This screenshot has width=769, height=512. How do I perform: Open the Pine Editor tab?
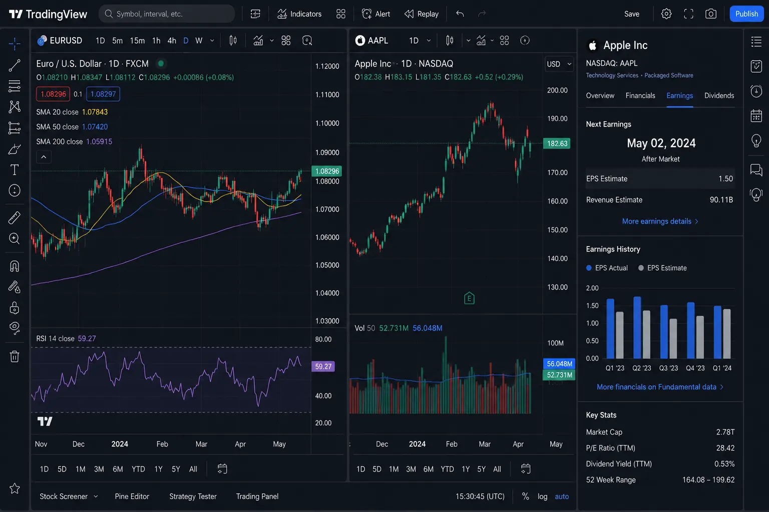(x=132, y=496)
